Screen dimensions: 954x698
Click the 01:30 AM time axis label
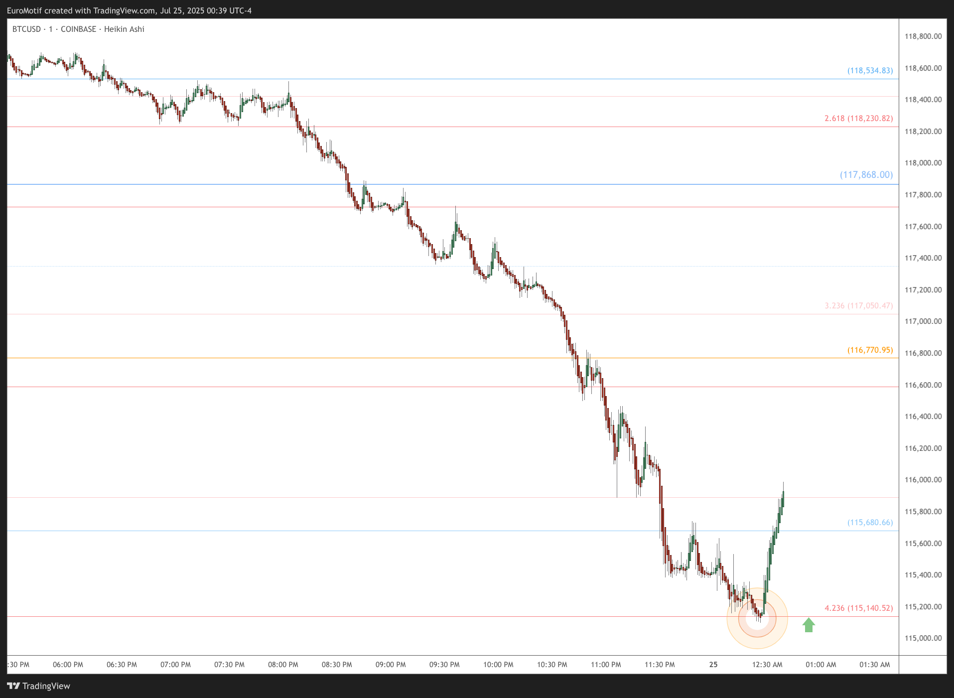click(x=875, y=665)
